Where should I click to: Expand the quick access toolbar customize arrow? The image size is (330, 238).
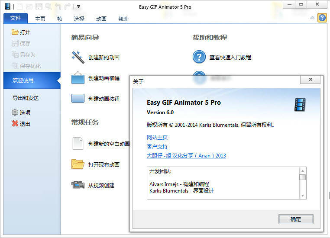[x=78, y=7]
